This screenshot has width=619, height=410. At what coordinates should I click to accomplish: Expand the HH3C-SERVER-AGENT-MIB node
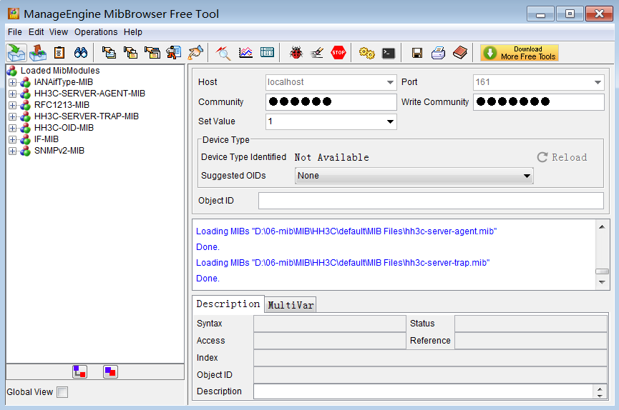13,94
